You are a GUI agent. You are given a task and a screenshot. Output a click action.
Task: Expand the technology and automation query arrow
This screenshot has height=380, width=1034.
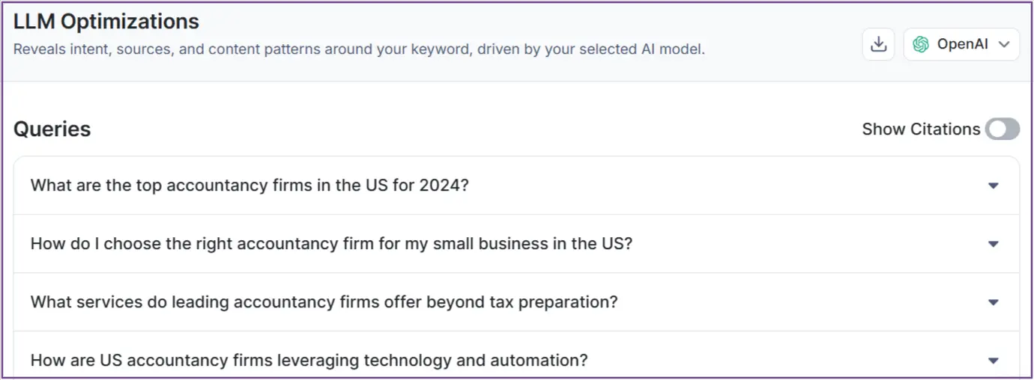[x=994, y=361]
